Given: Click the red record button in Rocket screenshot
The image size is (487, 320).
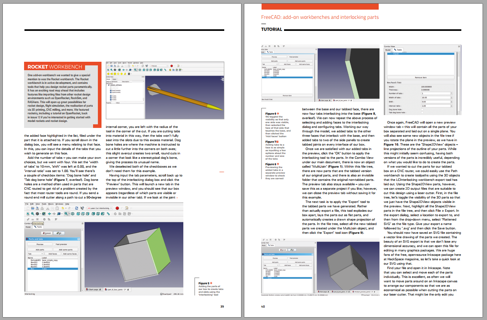Looking at the screenshot, I should tap(172, 66).
